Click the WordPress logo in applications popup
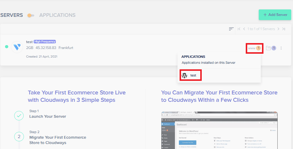This screenshot has width=293, height=149. click(184, 76)
